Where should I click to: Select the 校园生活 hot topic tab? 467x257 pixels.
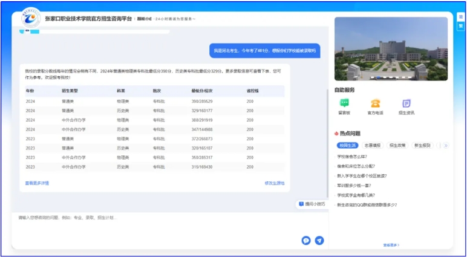tap(348, 146)
